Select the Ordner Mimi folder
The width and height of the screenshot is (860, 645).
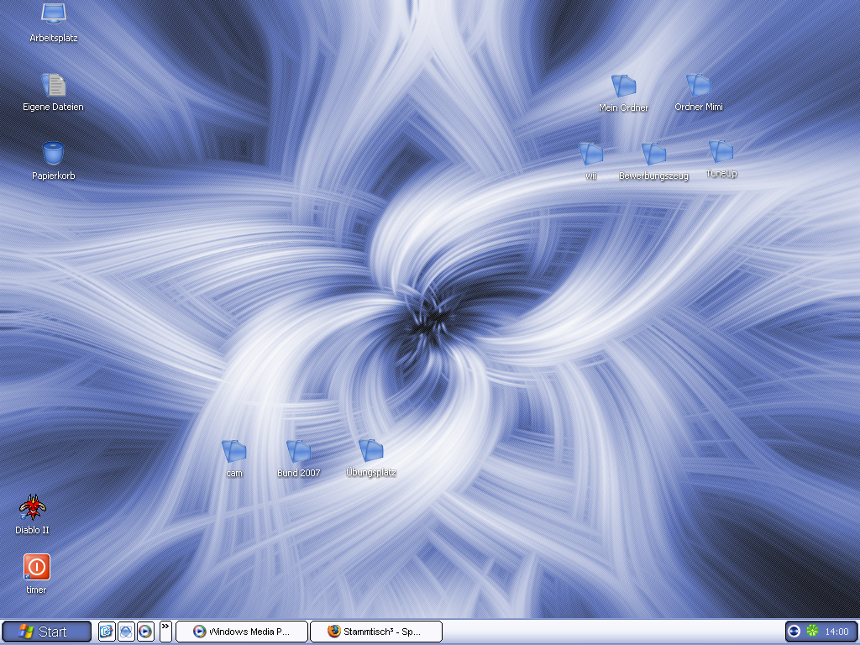click(x=698, y=86)
